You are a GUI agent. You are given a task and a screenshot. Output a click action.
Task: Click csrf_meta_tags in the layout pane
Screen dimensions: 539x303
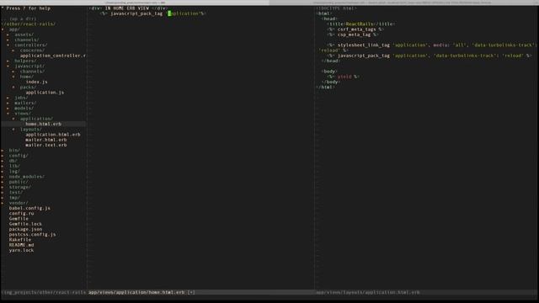tap(356, 29)
